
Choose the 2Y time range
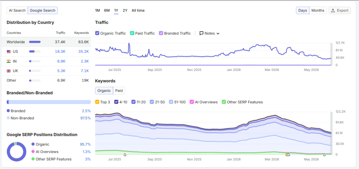pyautogui.click(x=125, y=11)
